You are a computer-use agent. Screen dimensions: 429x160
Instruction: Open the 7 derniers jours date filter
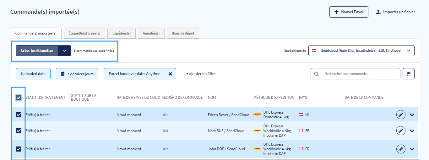(77, 74)
